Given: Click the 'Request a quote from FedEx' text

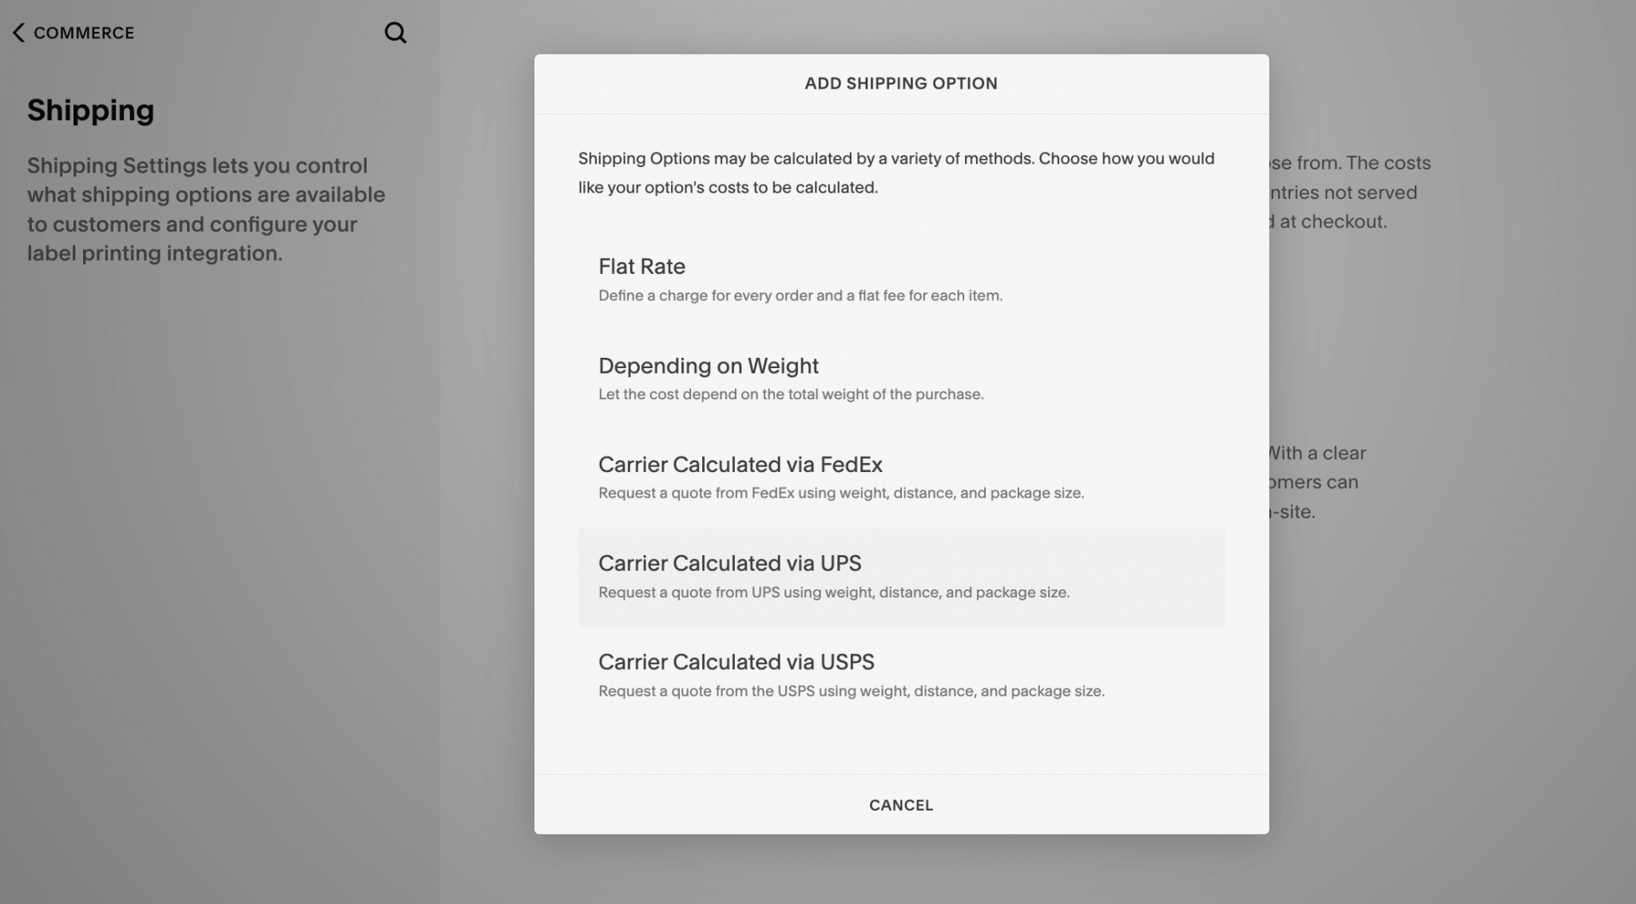Looking at the screenshot, I should pyautogui.click(x=840, y=494).
